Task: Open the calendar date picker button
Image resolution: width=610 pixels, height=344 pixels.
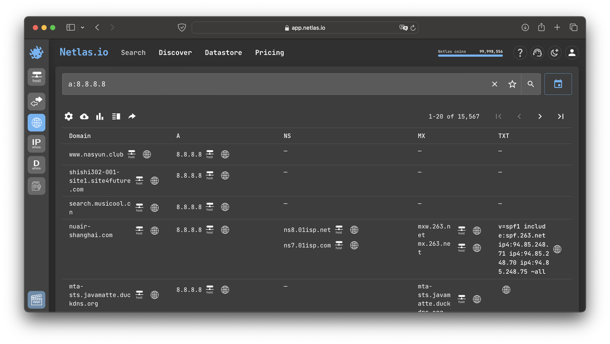Action: pos(558,84)
